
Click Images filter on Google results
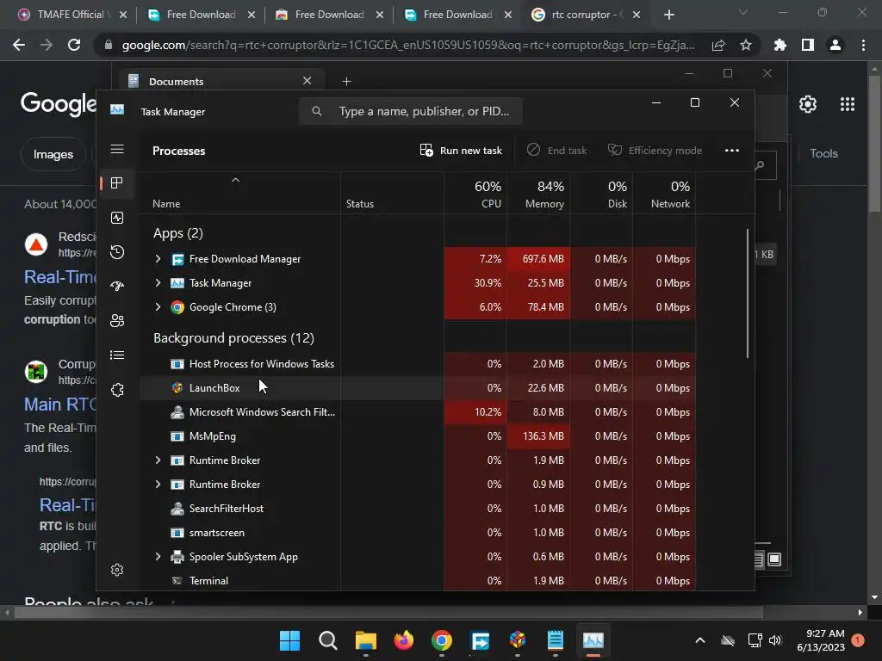tap(53, 154)
